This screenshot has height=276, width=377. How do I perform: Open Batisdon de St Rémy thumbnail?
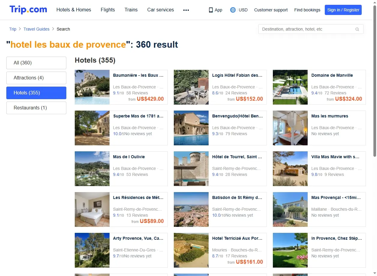point(191,209)
